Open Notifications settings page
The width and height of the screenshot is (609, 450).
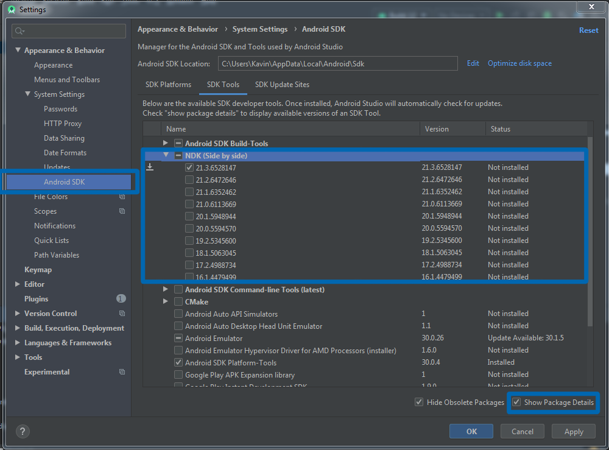55,226
